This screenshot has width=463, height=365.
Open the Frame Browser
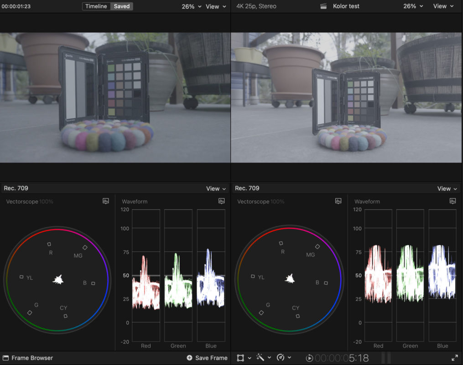[28, 358]
